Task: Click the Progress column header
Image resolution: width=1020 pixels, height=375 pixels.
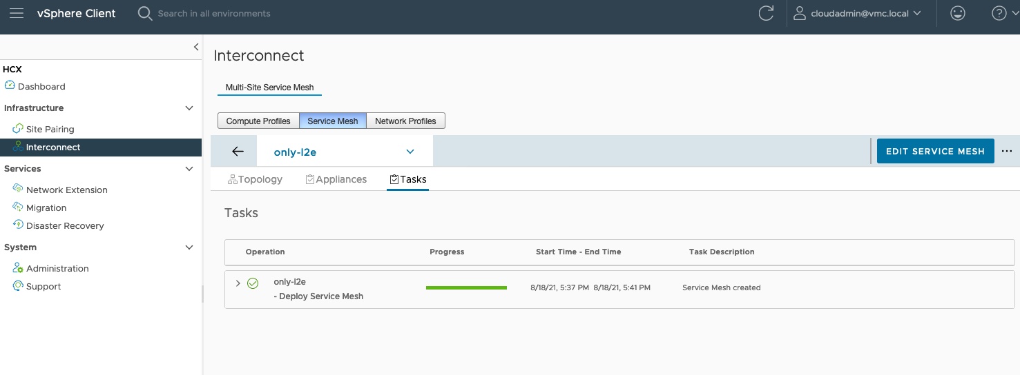Action: point(447,252)
